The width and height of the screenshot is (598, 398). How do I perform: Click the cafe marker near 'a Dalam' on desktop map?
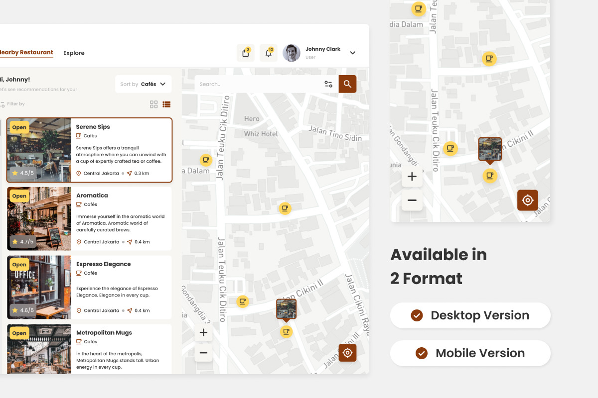[206, 160]
